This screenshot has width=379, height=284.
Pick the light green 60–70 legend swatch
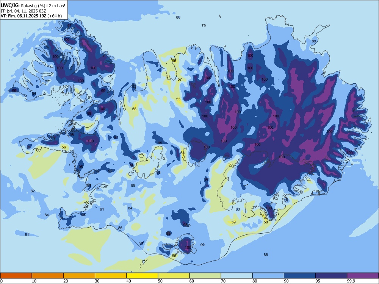point(205,276)
